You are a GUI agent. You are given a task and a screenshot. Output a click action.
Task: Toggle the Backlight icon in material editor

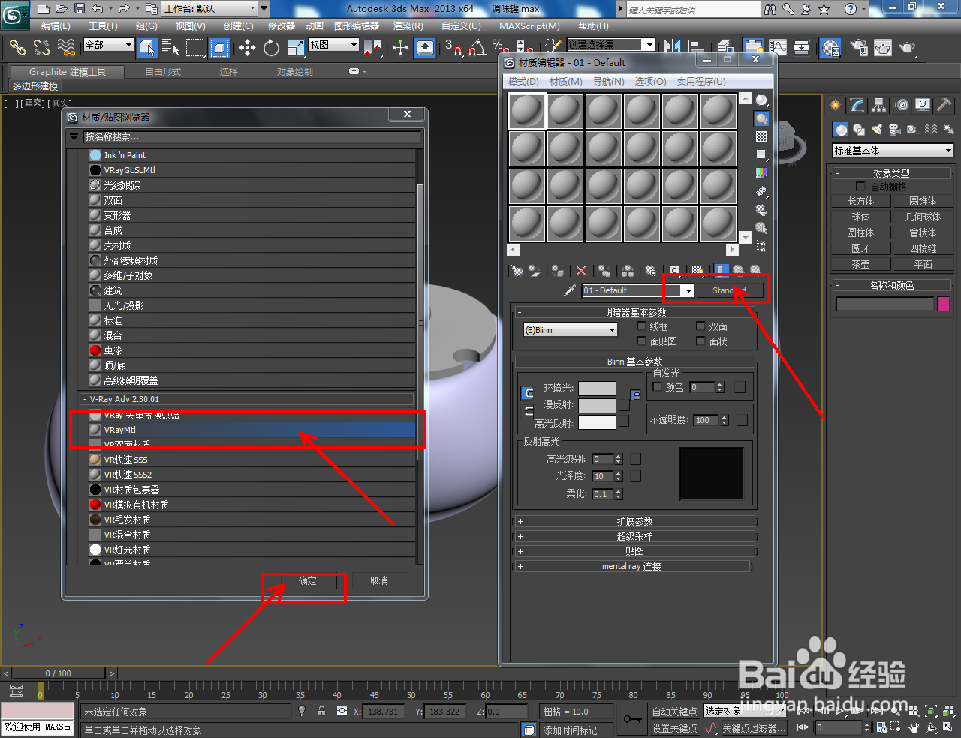pyautogui.click(x=761, y=118)
